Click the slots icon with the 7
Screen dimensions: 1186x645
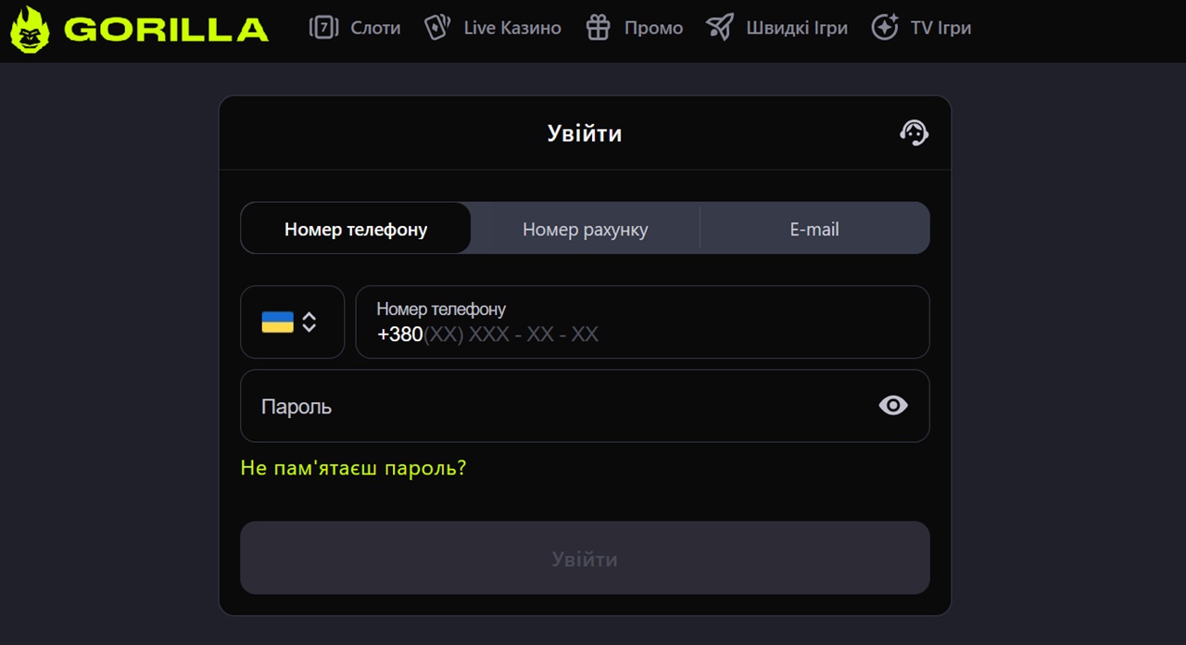click(323, 28)
